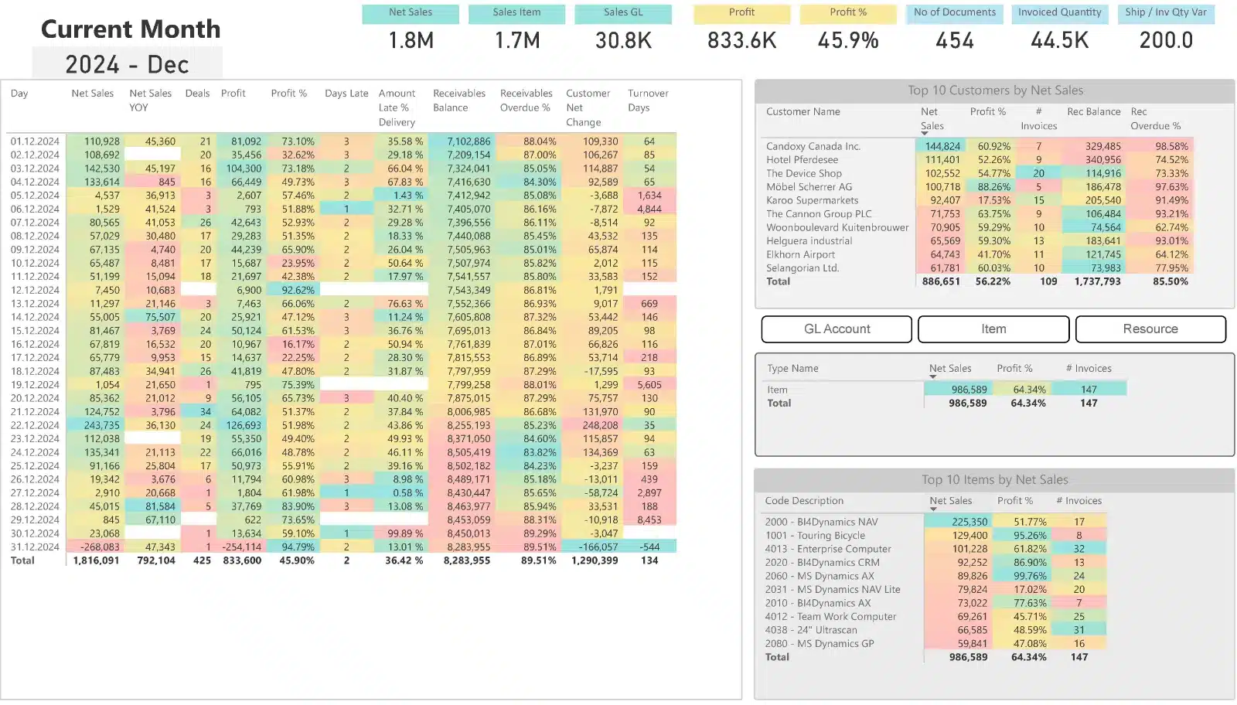Click sort arrow under Net Sales in Top 10 Customers
1237x705 pixels.
pyautogui.click(x=924, y=134)
